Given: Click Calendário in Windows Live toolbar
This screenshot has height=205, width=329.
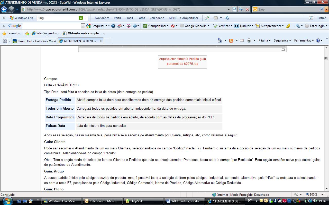Looking at the screenshot, I should (157, 18).
